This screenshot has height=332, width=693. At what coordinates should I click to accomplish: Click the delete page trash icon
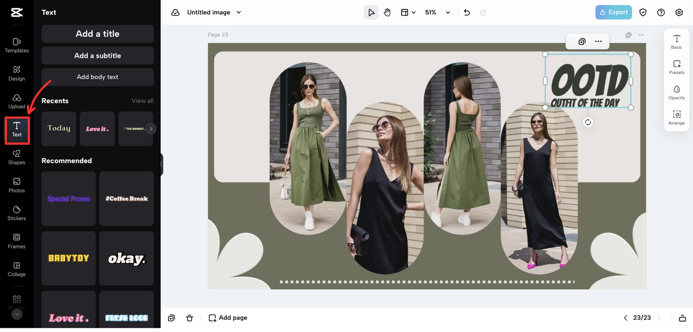tap(189, 318)
